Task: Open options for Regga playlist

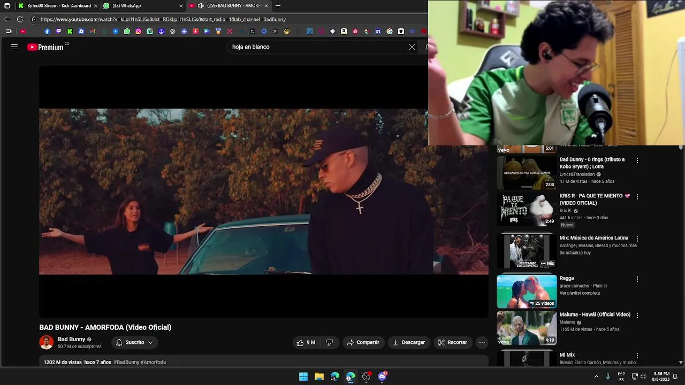Action: 637,279
